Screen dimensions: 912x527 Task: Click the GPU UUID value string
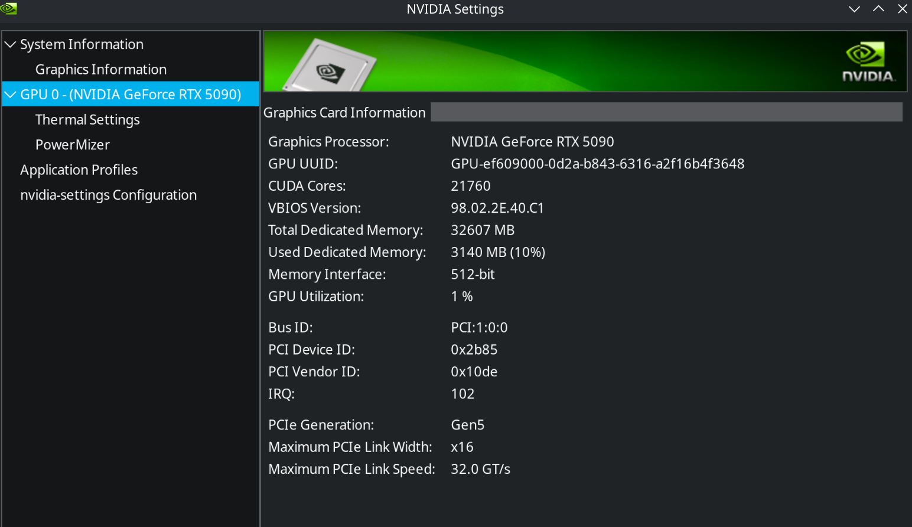(597, 164)
